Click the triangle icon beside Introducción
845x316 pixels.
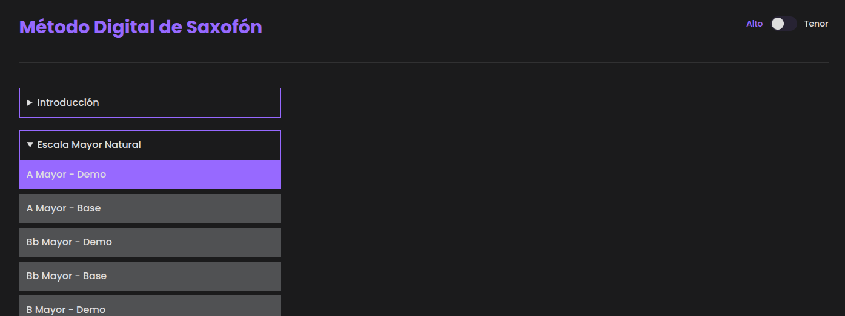[30, 103]
